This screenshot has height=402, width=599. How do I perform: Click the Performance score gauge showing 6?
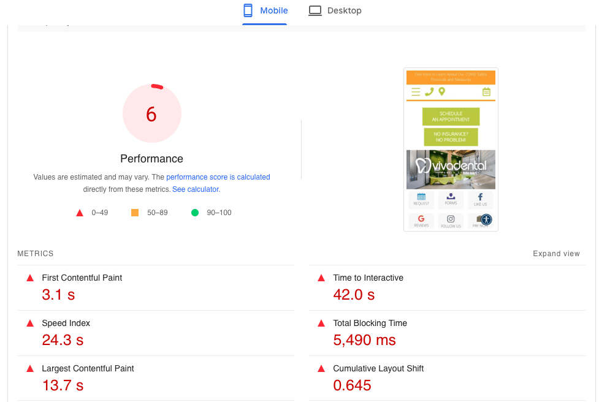[x=151, y=113]
